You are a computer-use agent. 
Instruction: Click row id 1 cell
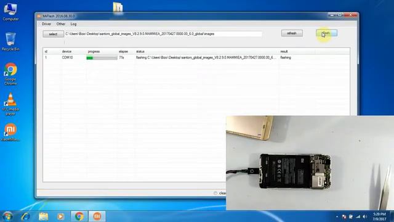pos(46,57)
